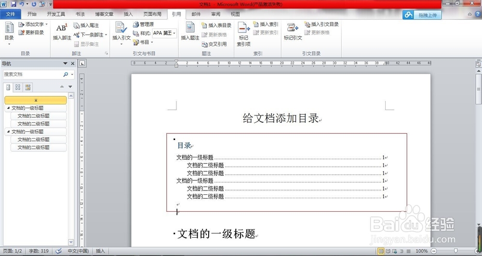This screenshot has width=482, height=256.
Task: Click the magnifier search icon in navigation pane
Action: 66,74
